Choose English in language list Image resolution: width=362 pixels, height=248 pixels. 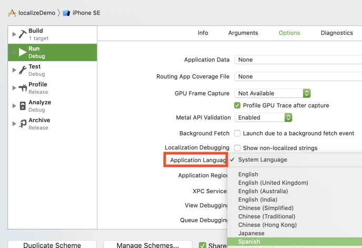295,174
